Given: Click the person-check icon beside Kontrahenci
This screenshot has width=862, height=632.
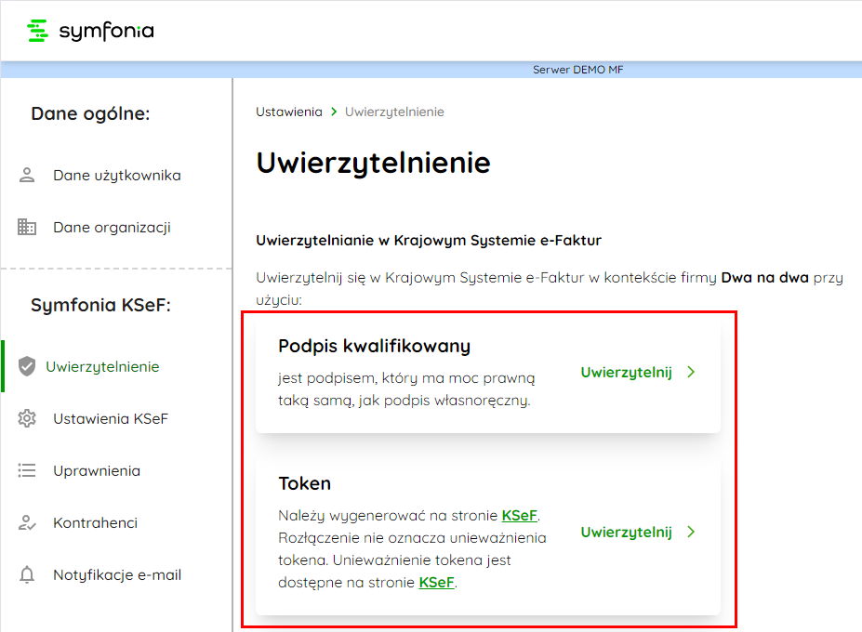Looking at the screenshot, I should [27, 522].
